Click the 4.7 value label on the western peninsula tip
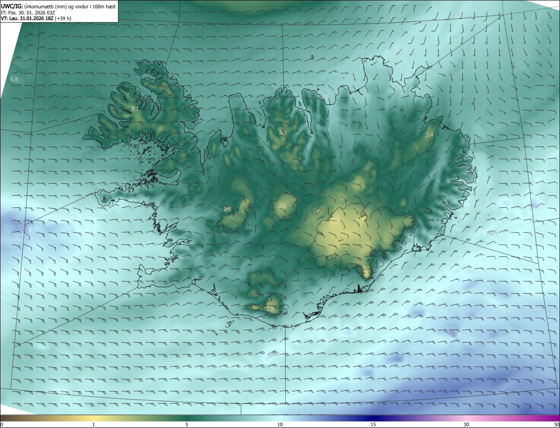Viewport: 560px width, 428px height. coord(104,199)
